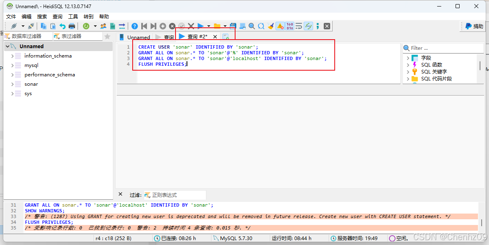489x245 pixels.
Task: Toggle stop on errors warning icon
Action: tap(280, 26)
